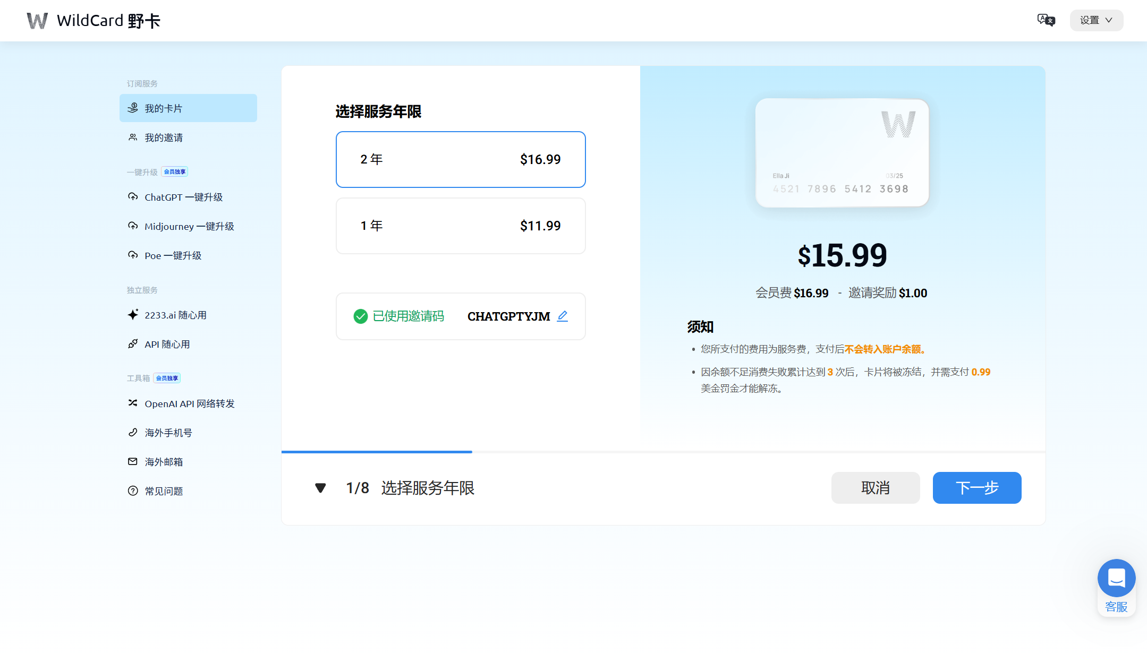This screenshot has width=1147, height=654.
Task: Switch to 我的卡片 section
Action: [x=164, y=108]
